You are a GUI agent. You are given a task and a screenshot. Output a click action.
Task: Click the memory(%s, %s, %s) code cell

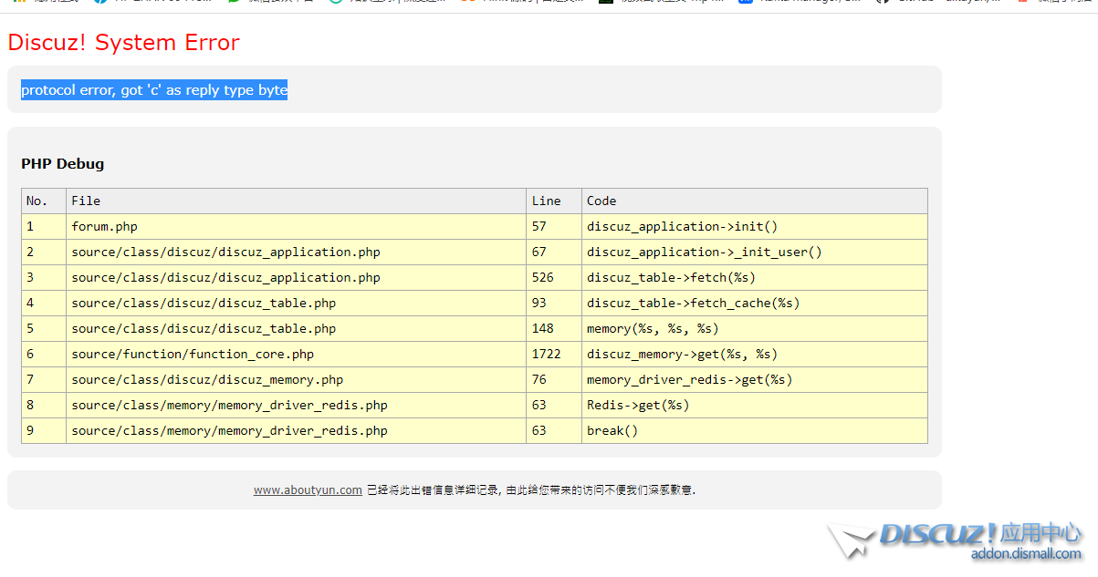[653, 328]
